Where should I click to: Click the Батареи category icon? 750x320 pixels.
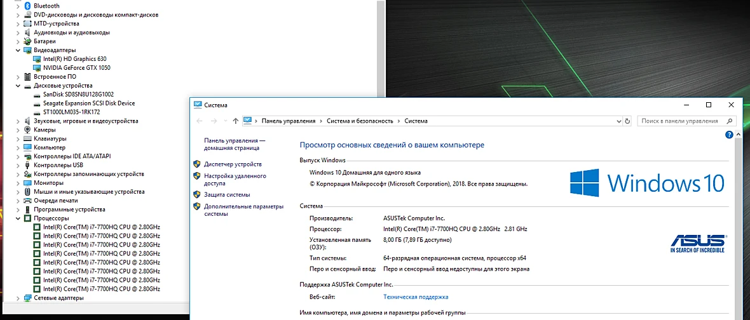(27, 41)
